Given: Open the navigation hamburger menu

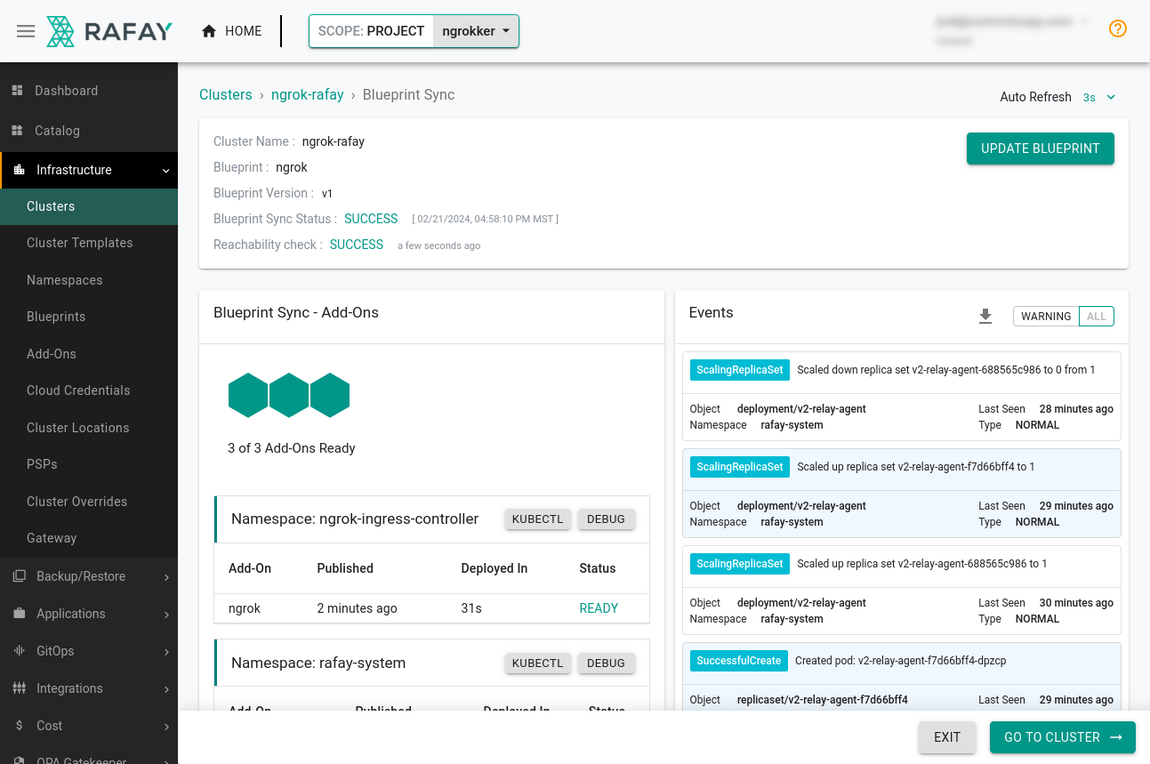Looking at the screenshot, I should coord(25,30).
